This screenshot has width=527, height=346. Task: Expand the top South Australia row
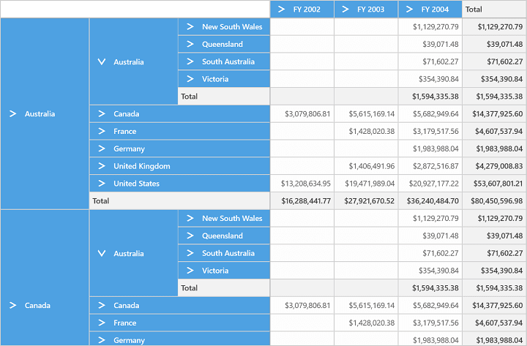tap(190, 61)
